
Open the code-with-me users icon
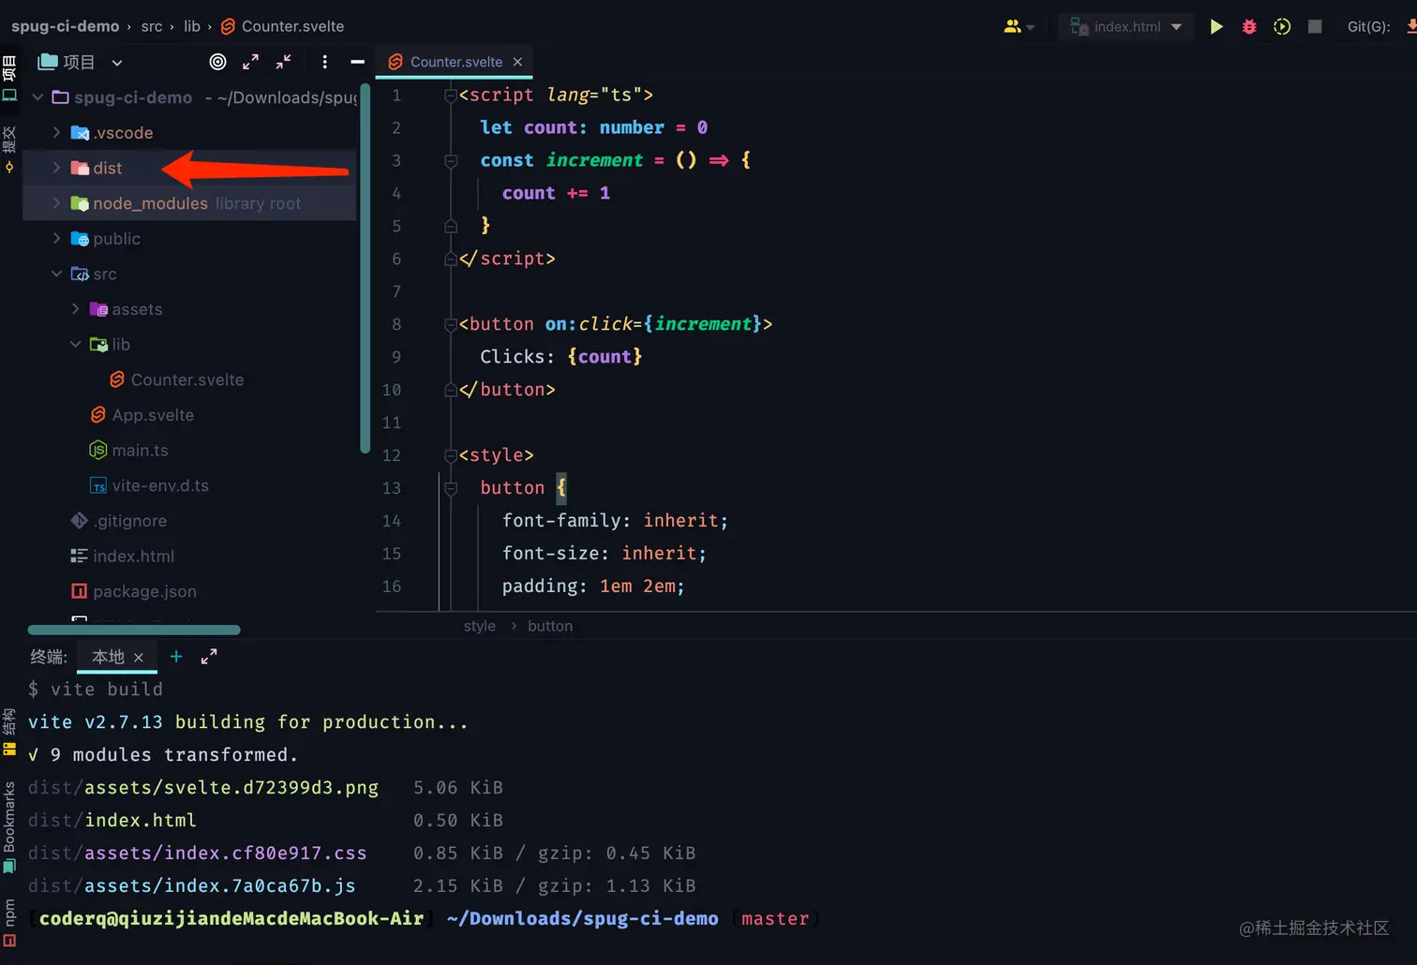click(1019, 26)
